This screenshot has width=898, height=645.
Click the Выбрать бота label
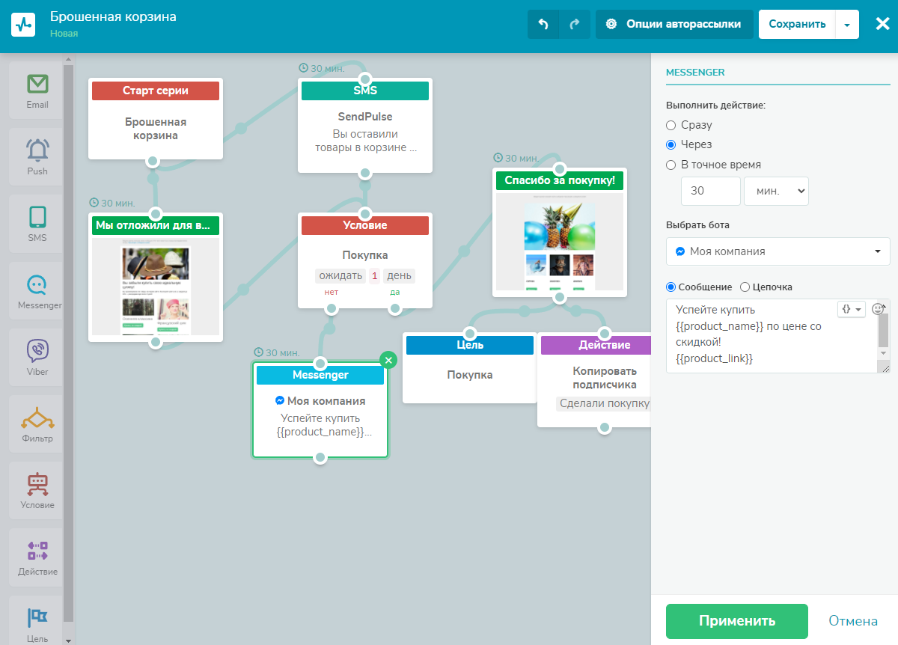[697, 224]
